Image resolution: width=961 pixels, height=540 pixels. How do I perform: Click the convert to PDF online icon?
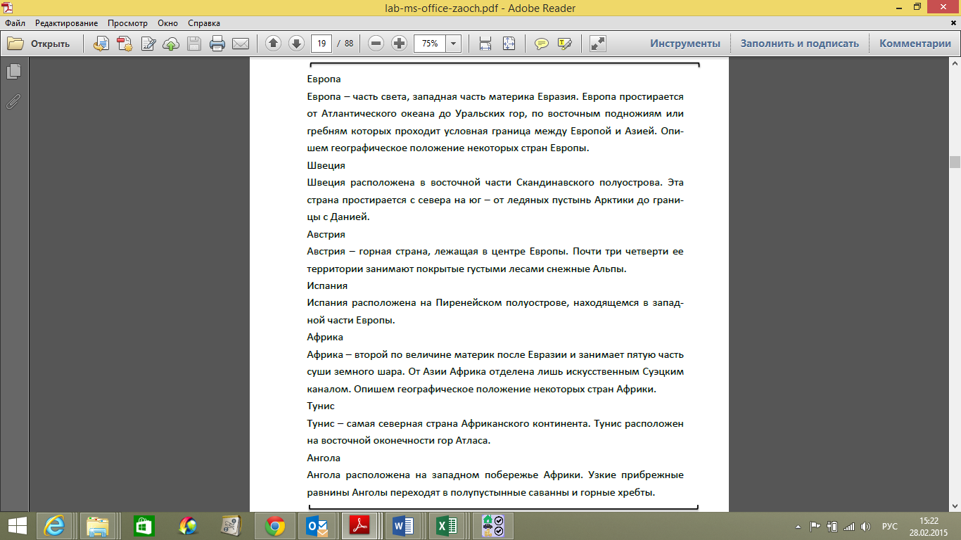click(101, 44)
